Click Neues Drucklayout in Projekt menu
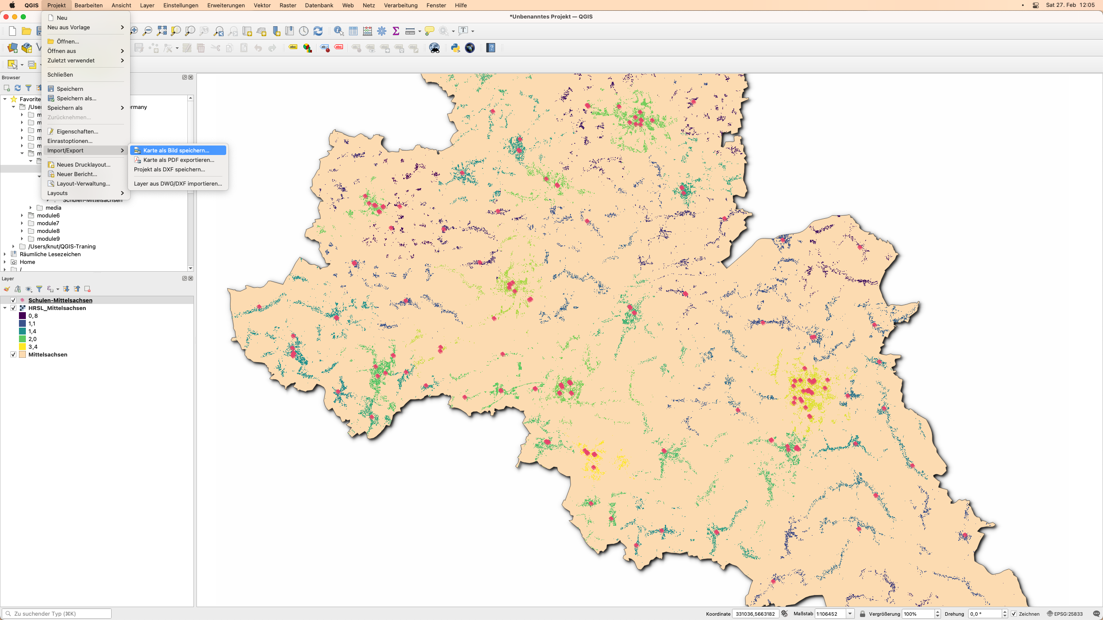Image resolution: width=1103 pixels, height=620 pixels. (x=85, y=164)
